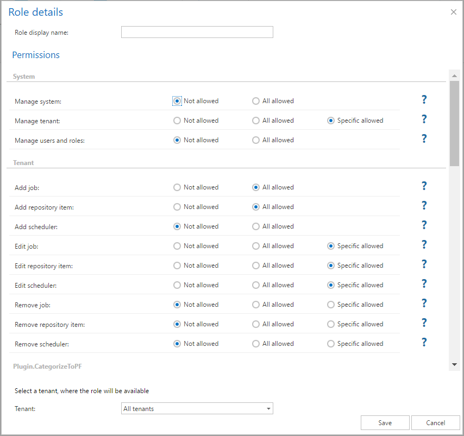Select All allowed for Edit scheduler
This screenshot has height=436, width=464.
pyautogui.click(x=256, y=285)
